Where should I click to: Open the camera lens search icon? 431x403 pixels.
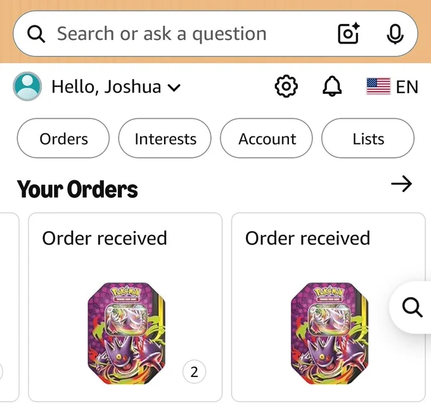349,33
